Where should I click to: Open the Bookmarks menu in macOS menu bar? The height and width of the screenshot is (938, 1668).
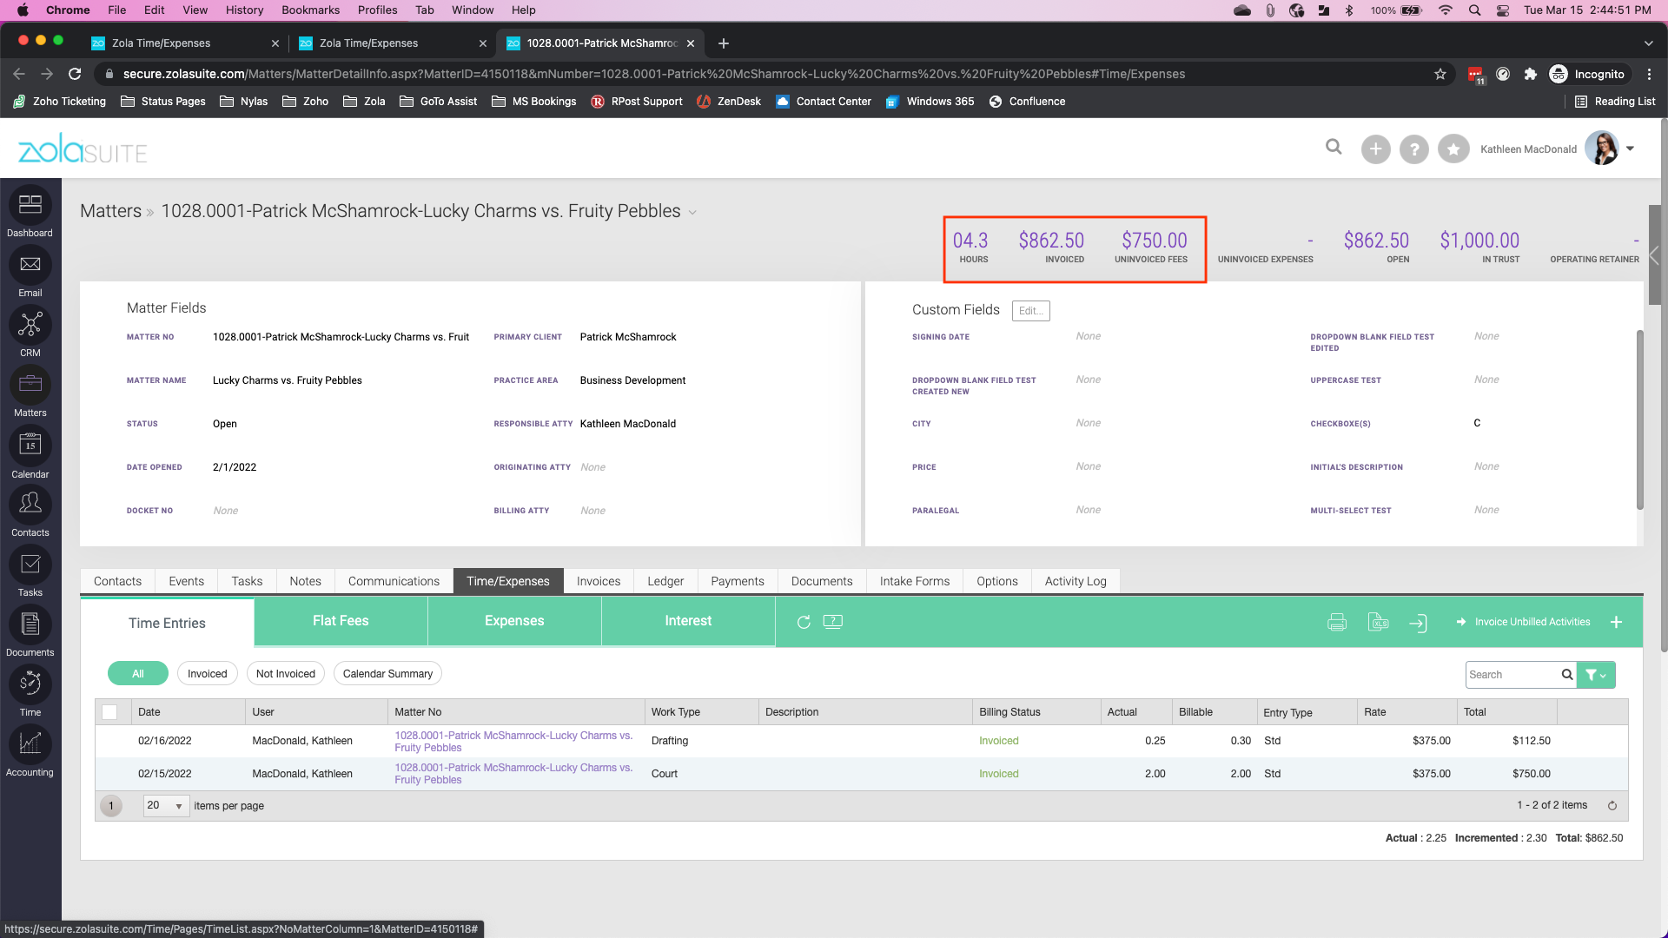[310, 10]
